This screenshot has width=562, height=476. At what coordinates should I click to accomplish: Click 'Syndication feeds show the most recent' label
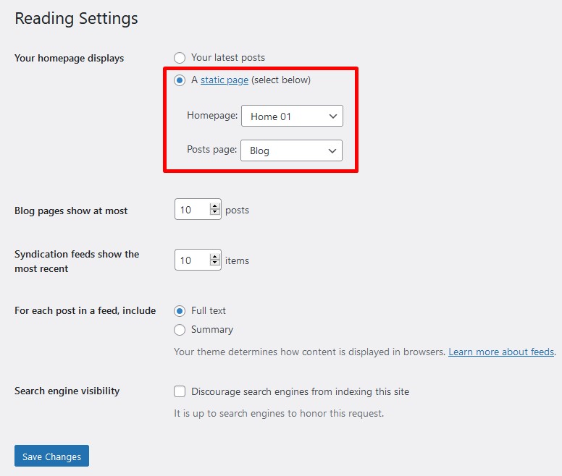pyautogui.click(x=77, y=261)
